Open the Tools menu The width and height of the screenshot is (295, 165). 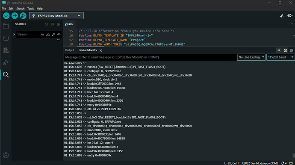tap(30, 9)
